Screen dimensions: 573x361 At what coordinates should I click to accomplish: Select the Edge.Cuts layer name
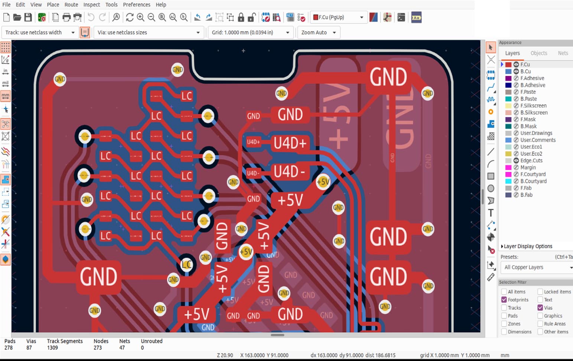click(x=531, y=161)
